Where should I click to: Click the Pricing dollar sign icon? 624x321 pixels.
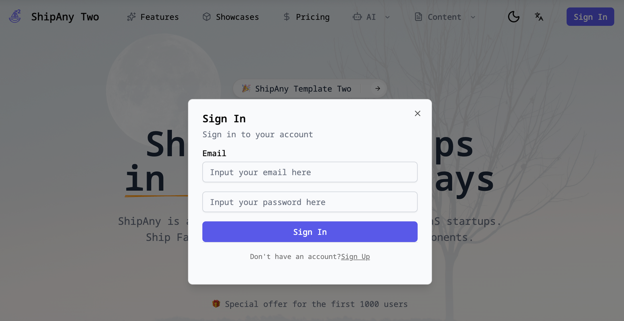pos(286,17)
